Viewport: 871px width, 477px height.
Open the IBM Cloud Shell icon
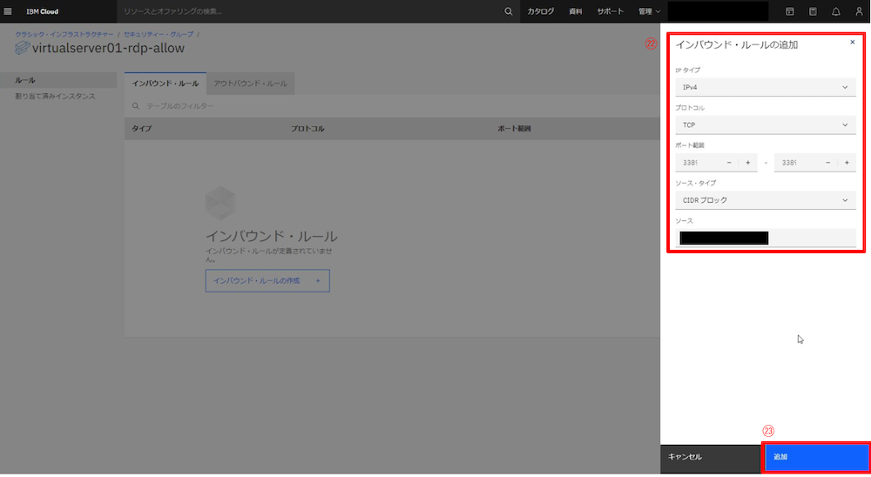(790, 11)
